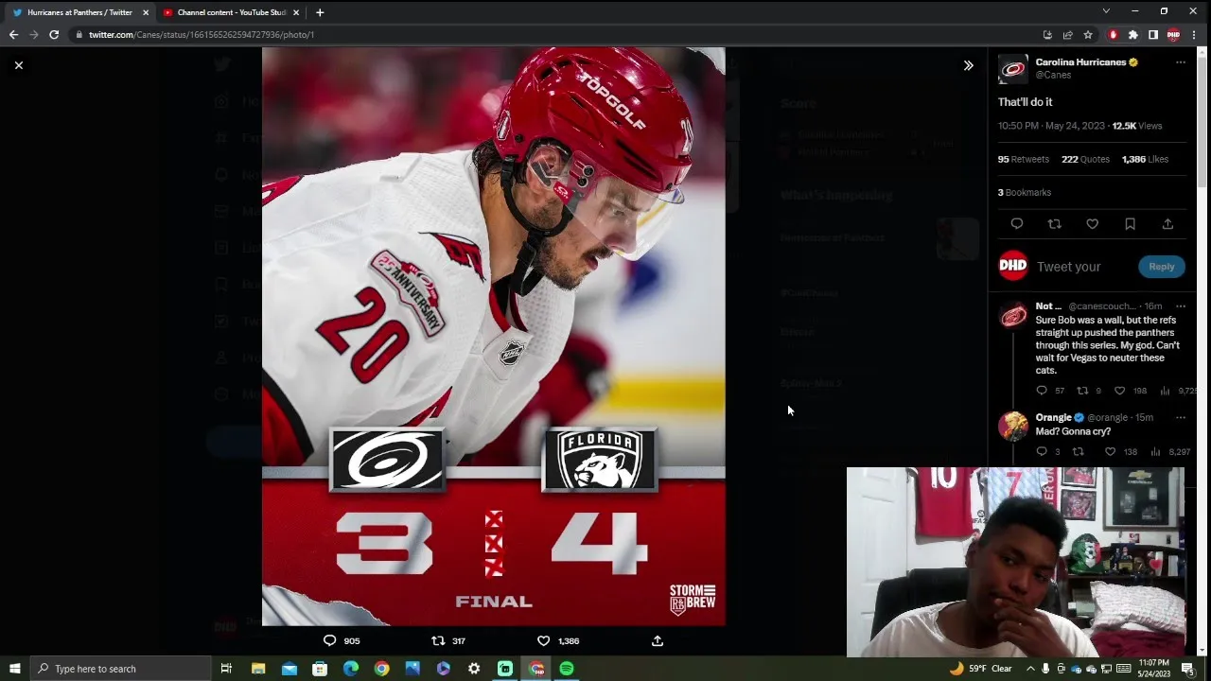Click the heart icon below the photo showing 1,386

[x=543, y=640]
